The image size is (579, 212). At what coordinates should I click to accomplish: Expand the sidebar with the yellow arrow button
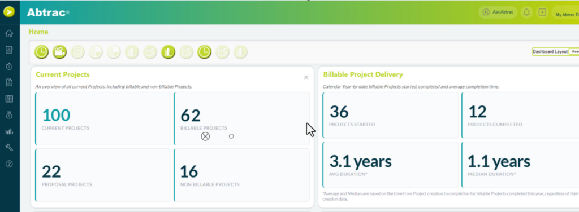(9, 12)
